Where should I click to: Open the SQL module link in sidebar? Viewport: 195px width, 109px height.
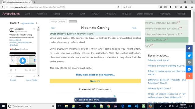[147, 46]
